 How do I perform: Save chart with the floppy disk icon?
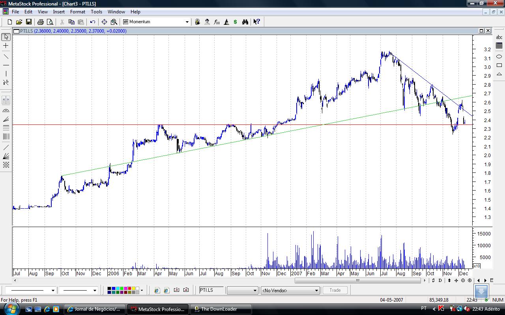coord(28,22)
